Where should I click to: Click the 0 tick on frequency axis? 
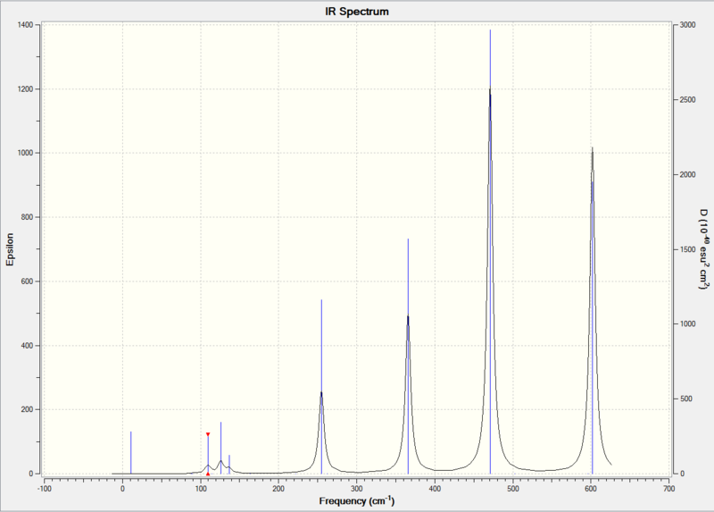click(x=122, y=489)
